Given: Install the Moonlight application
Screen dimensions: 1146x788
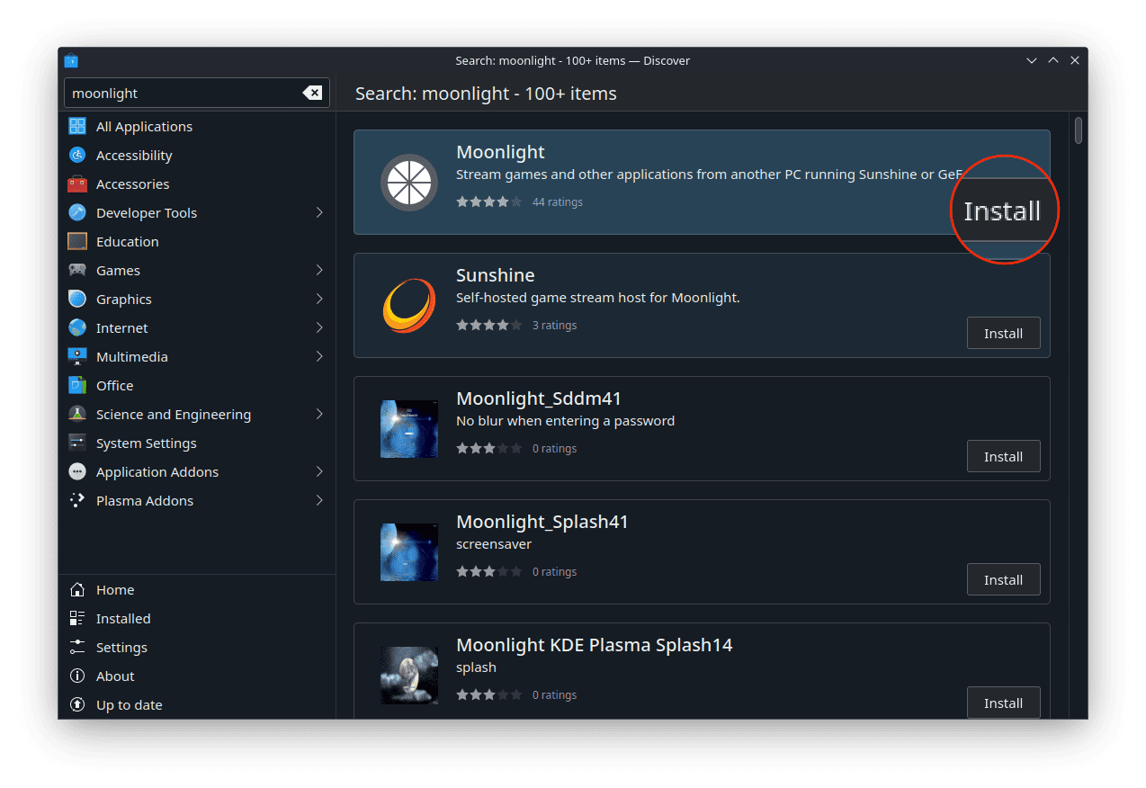Looking at the screenshot, I should point(1003,210).
